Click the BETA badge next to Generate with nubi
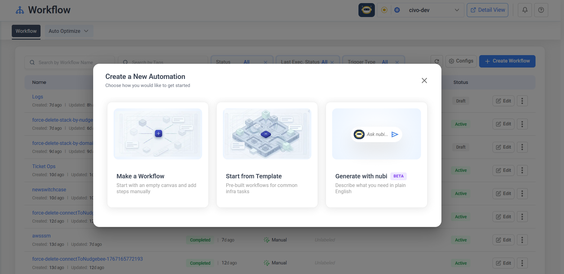This screenshot has width=564, height=274. 398,176
